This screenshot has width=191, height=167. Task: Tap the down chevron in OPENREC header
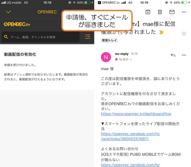click(x=8, y=12)
